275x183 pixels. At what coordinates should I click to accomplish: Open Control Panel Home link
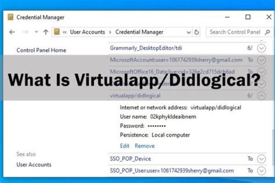[41, 50]
